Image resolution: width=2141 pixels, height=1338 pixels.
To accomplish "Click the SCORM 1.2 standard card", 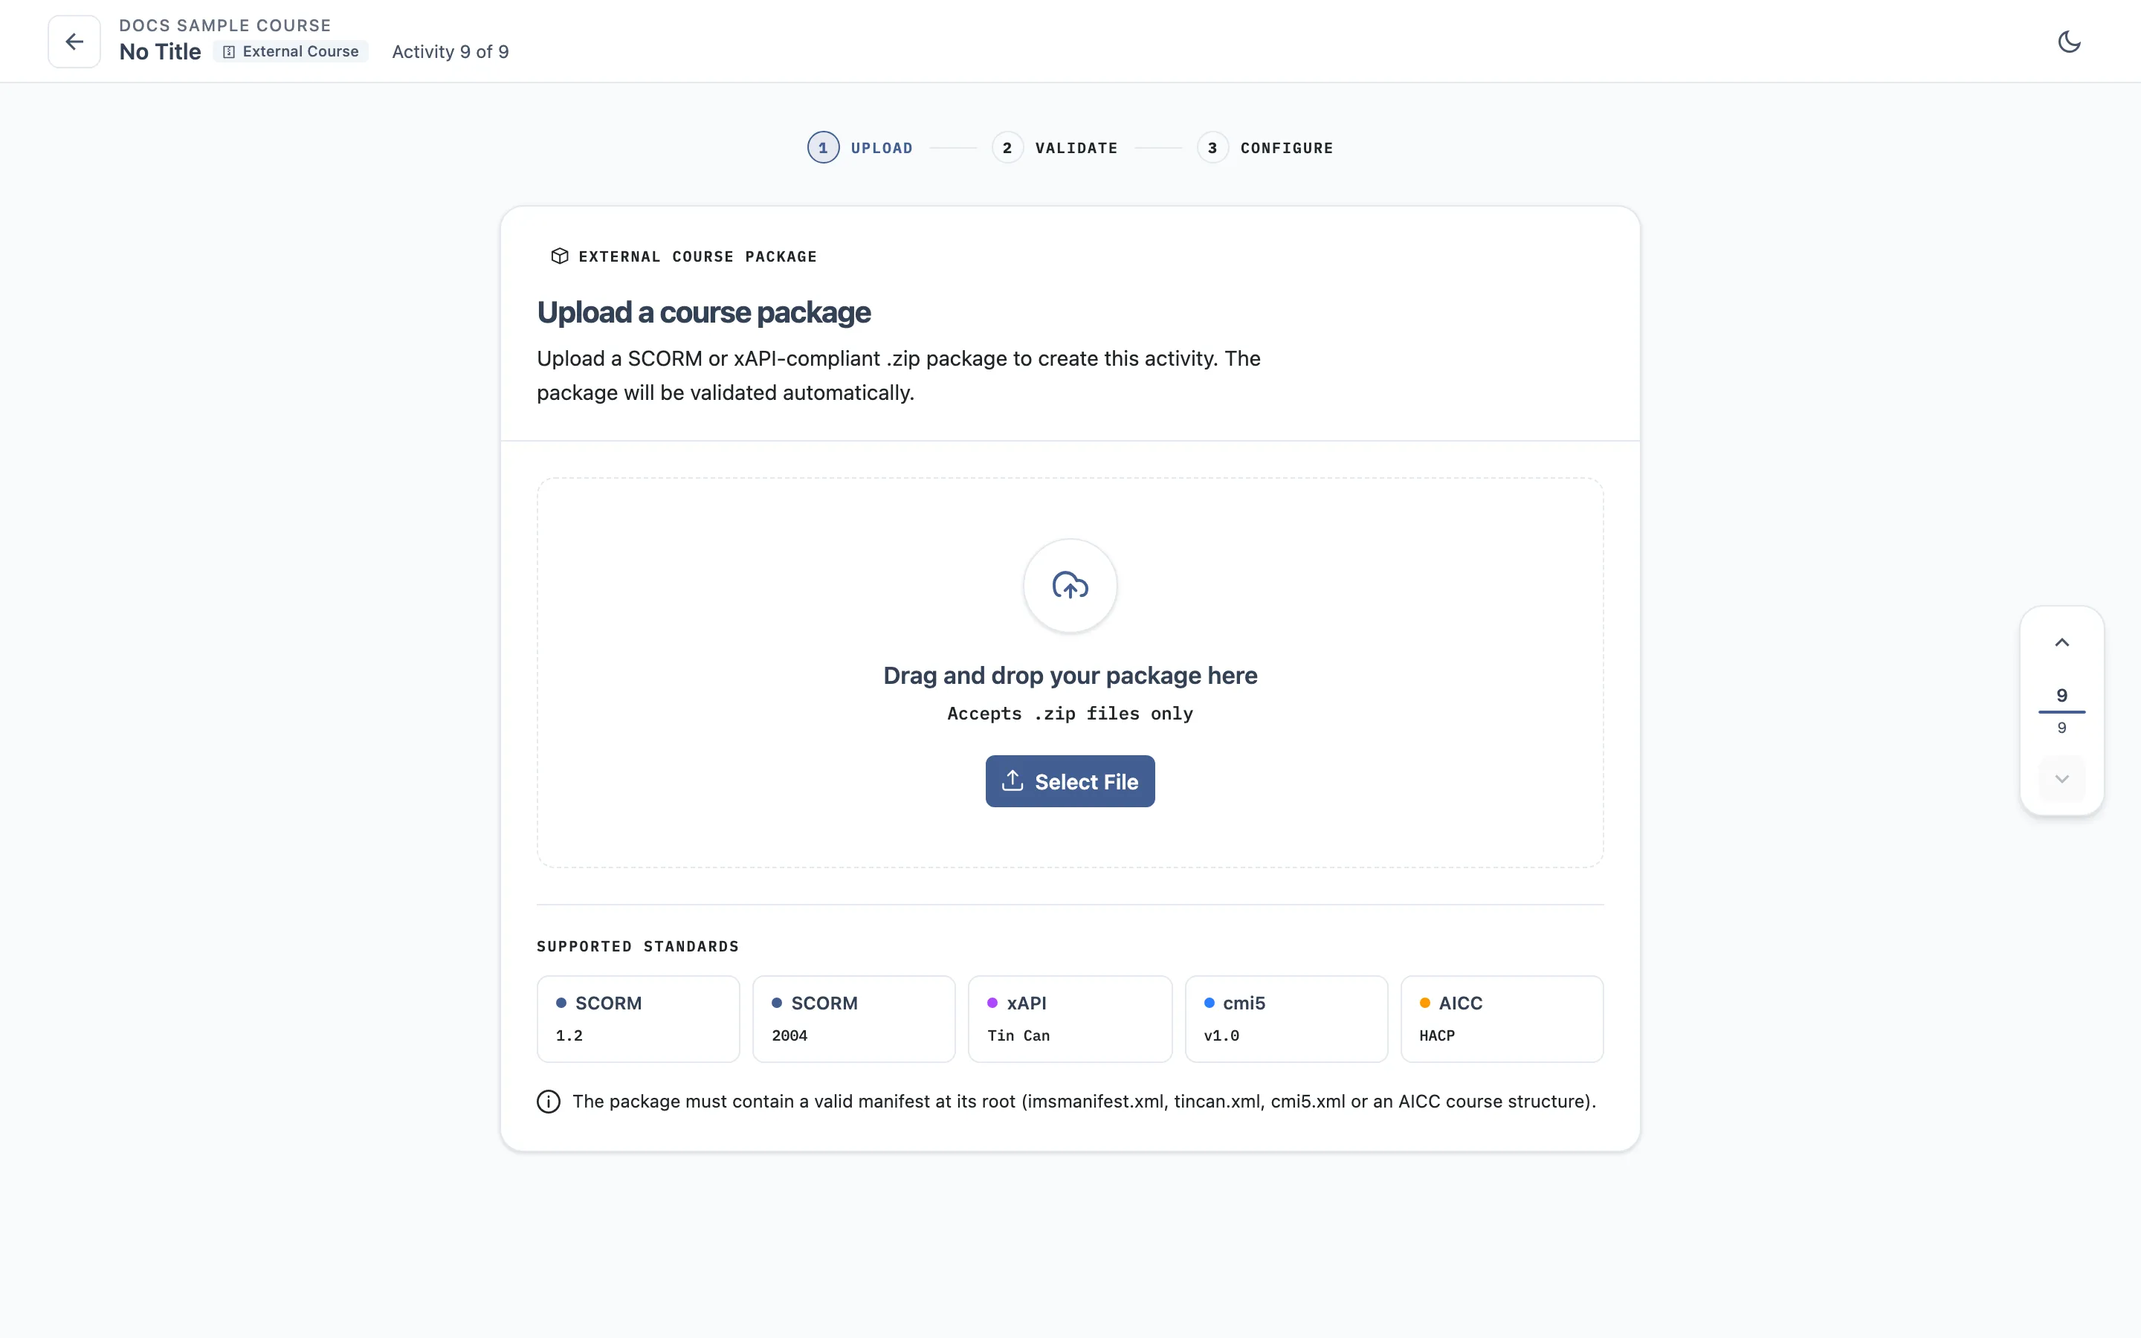I will click(x=638, y=1018).
